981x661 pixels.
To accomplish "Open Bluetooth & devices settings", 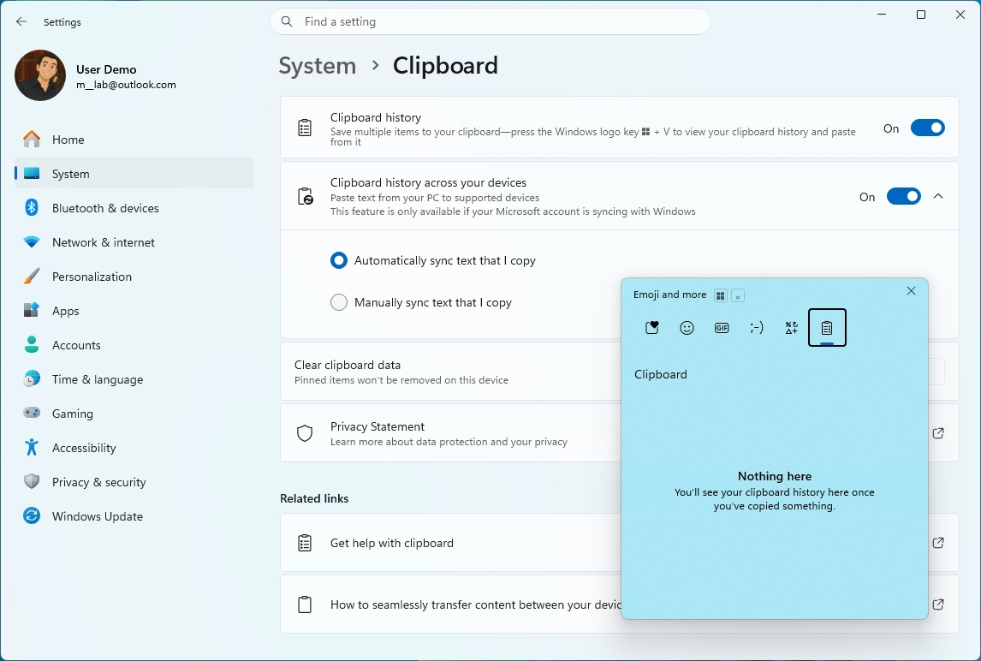I will pyautogui.click(x=105, y=208).
